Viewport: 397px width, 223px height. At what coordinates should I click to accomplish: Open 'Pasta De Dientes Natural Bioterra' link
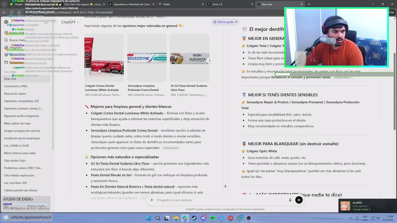coord(116,186)
